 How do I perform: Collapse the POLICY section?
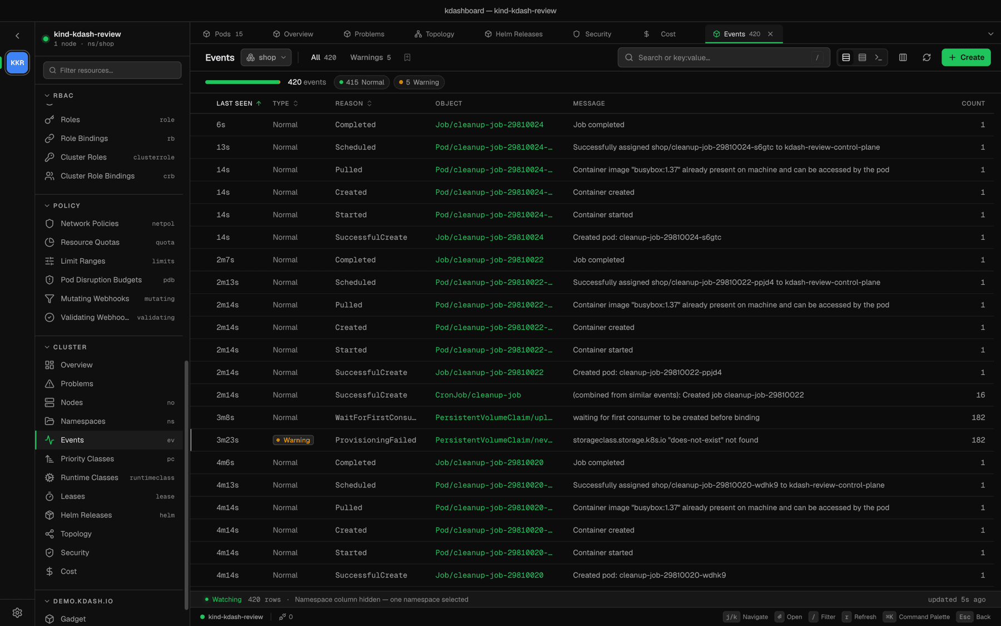pyautogui.click(x=62, y=206)
